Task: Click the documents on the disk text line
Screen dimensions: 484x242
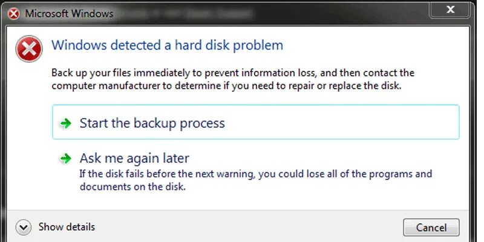Action: click(x=132, y=187)
